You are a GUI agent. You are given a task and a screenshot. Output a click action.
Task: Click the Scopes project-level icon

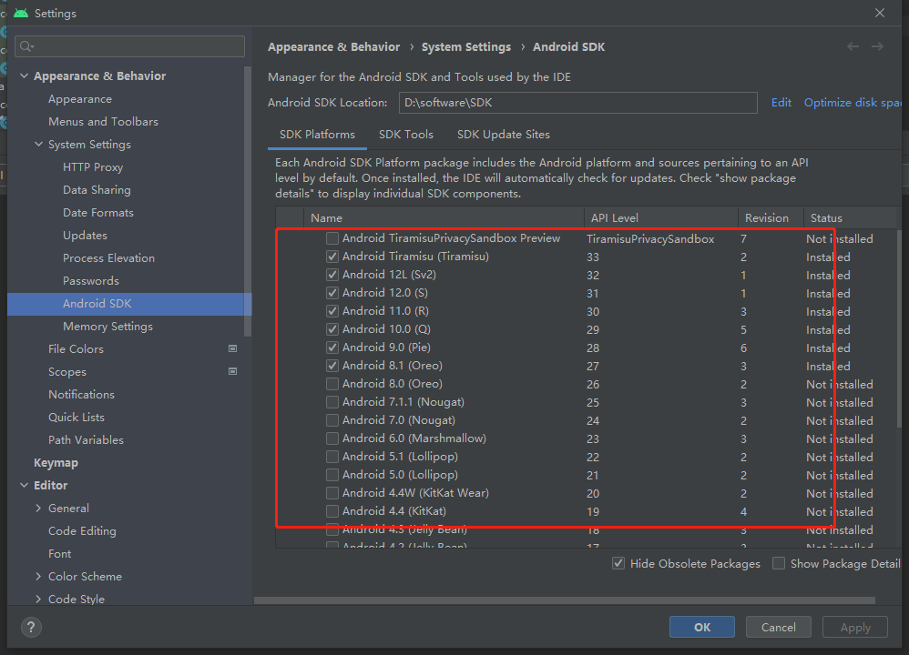233,371
